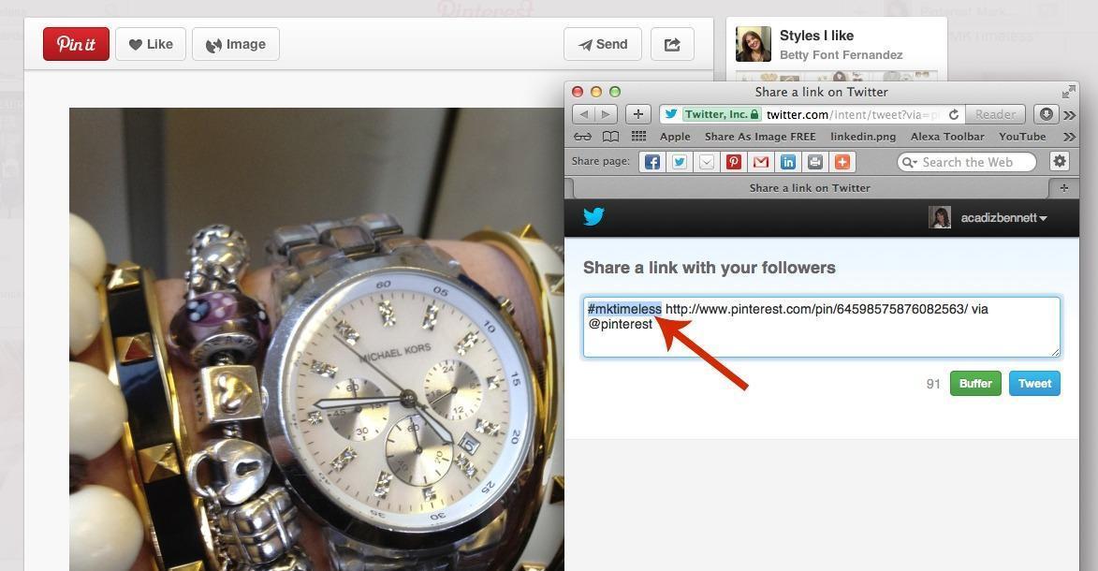The width and height of the screenshot is (1098, 571).
Task: Select the Share a link on Twitter tab
Action: click(810, 188)
